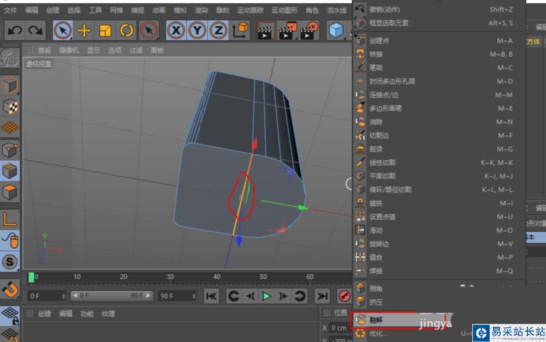Enable Model mode cube icon
The height and width of the screenshot is (342, 546).
pos(10,85)
